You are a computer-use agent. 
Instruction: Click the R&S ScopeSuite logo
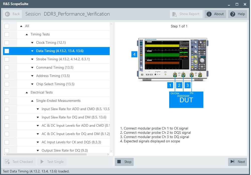[x=15, y=4]
